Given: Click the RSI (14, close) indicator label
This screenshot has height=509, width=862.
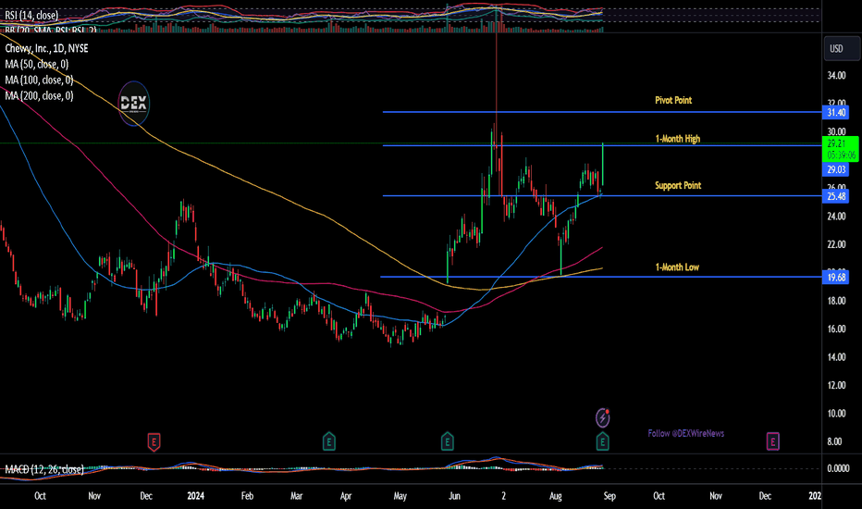Looking at the screenshot, I should pos(31,16).
